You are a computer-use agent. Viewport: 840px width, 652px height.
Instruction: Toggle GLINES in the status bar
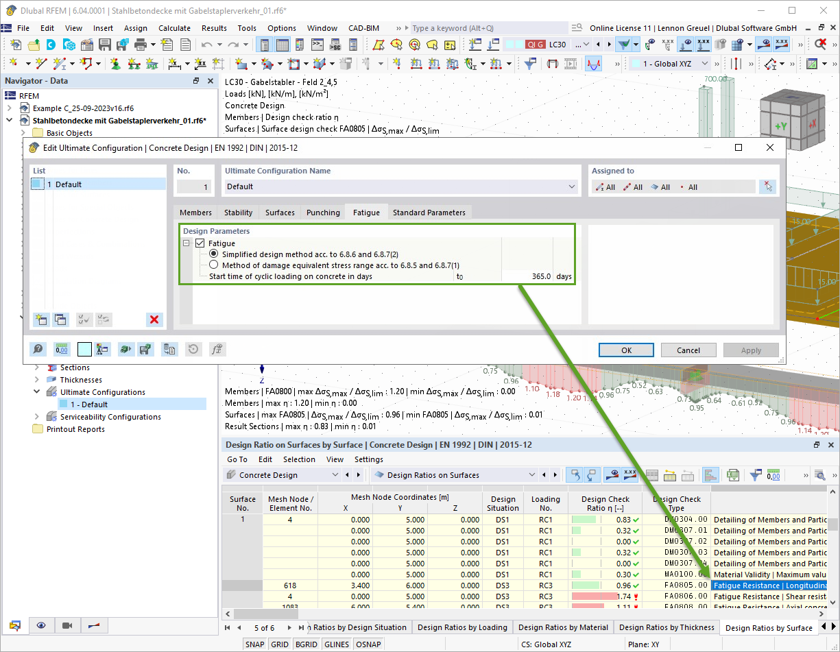pyautogui.click(x=337, y=644)
